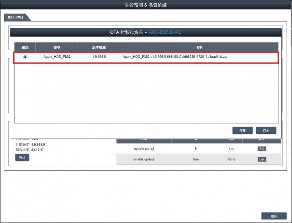This screenshot has width=292, height=223.
Task: Click the true value of enable update
Action: [x=196, y=159]
